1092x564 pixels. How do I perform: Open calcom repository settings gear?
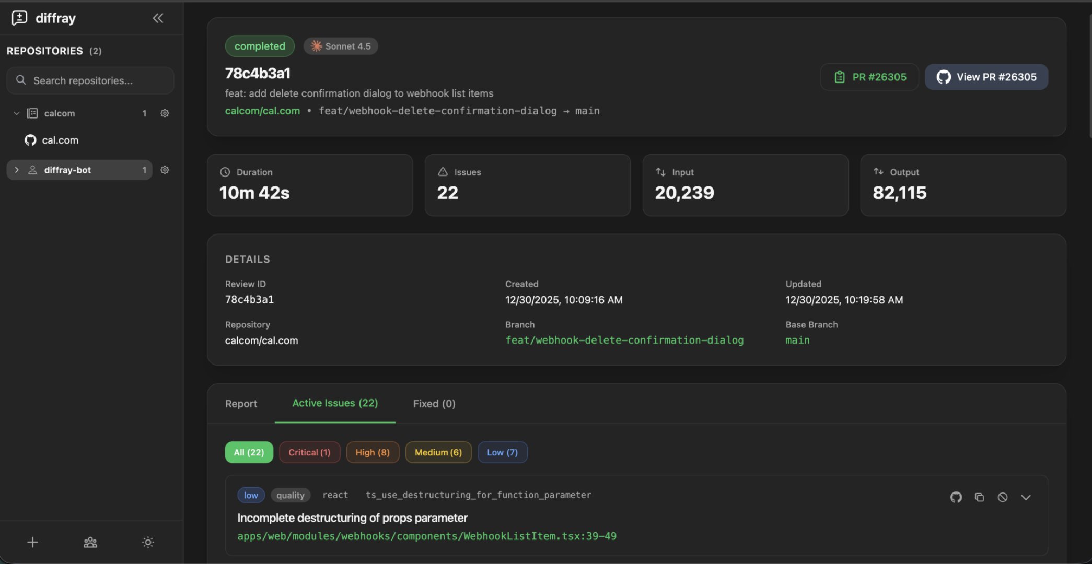[165, 113]
